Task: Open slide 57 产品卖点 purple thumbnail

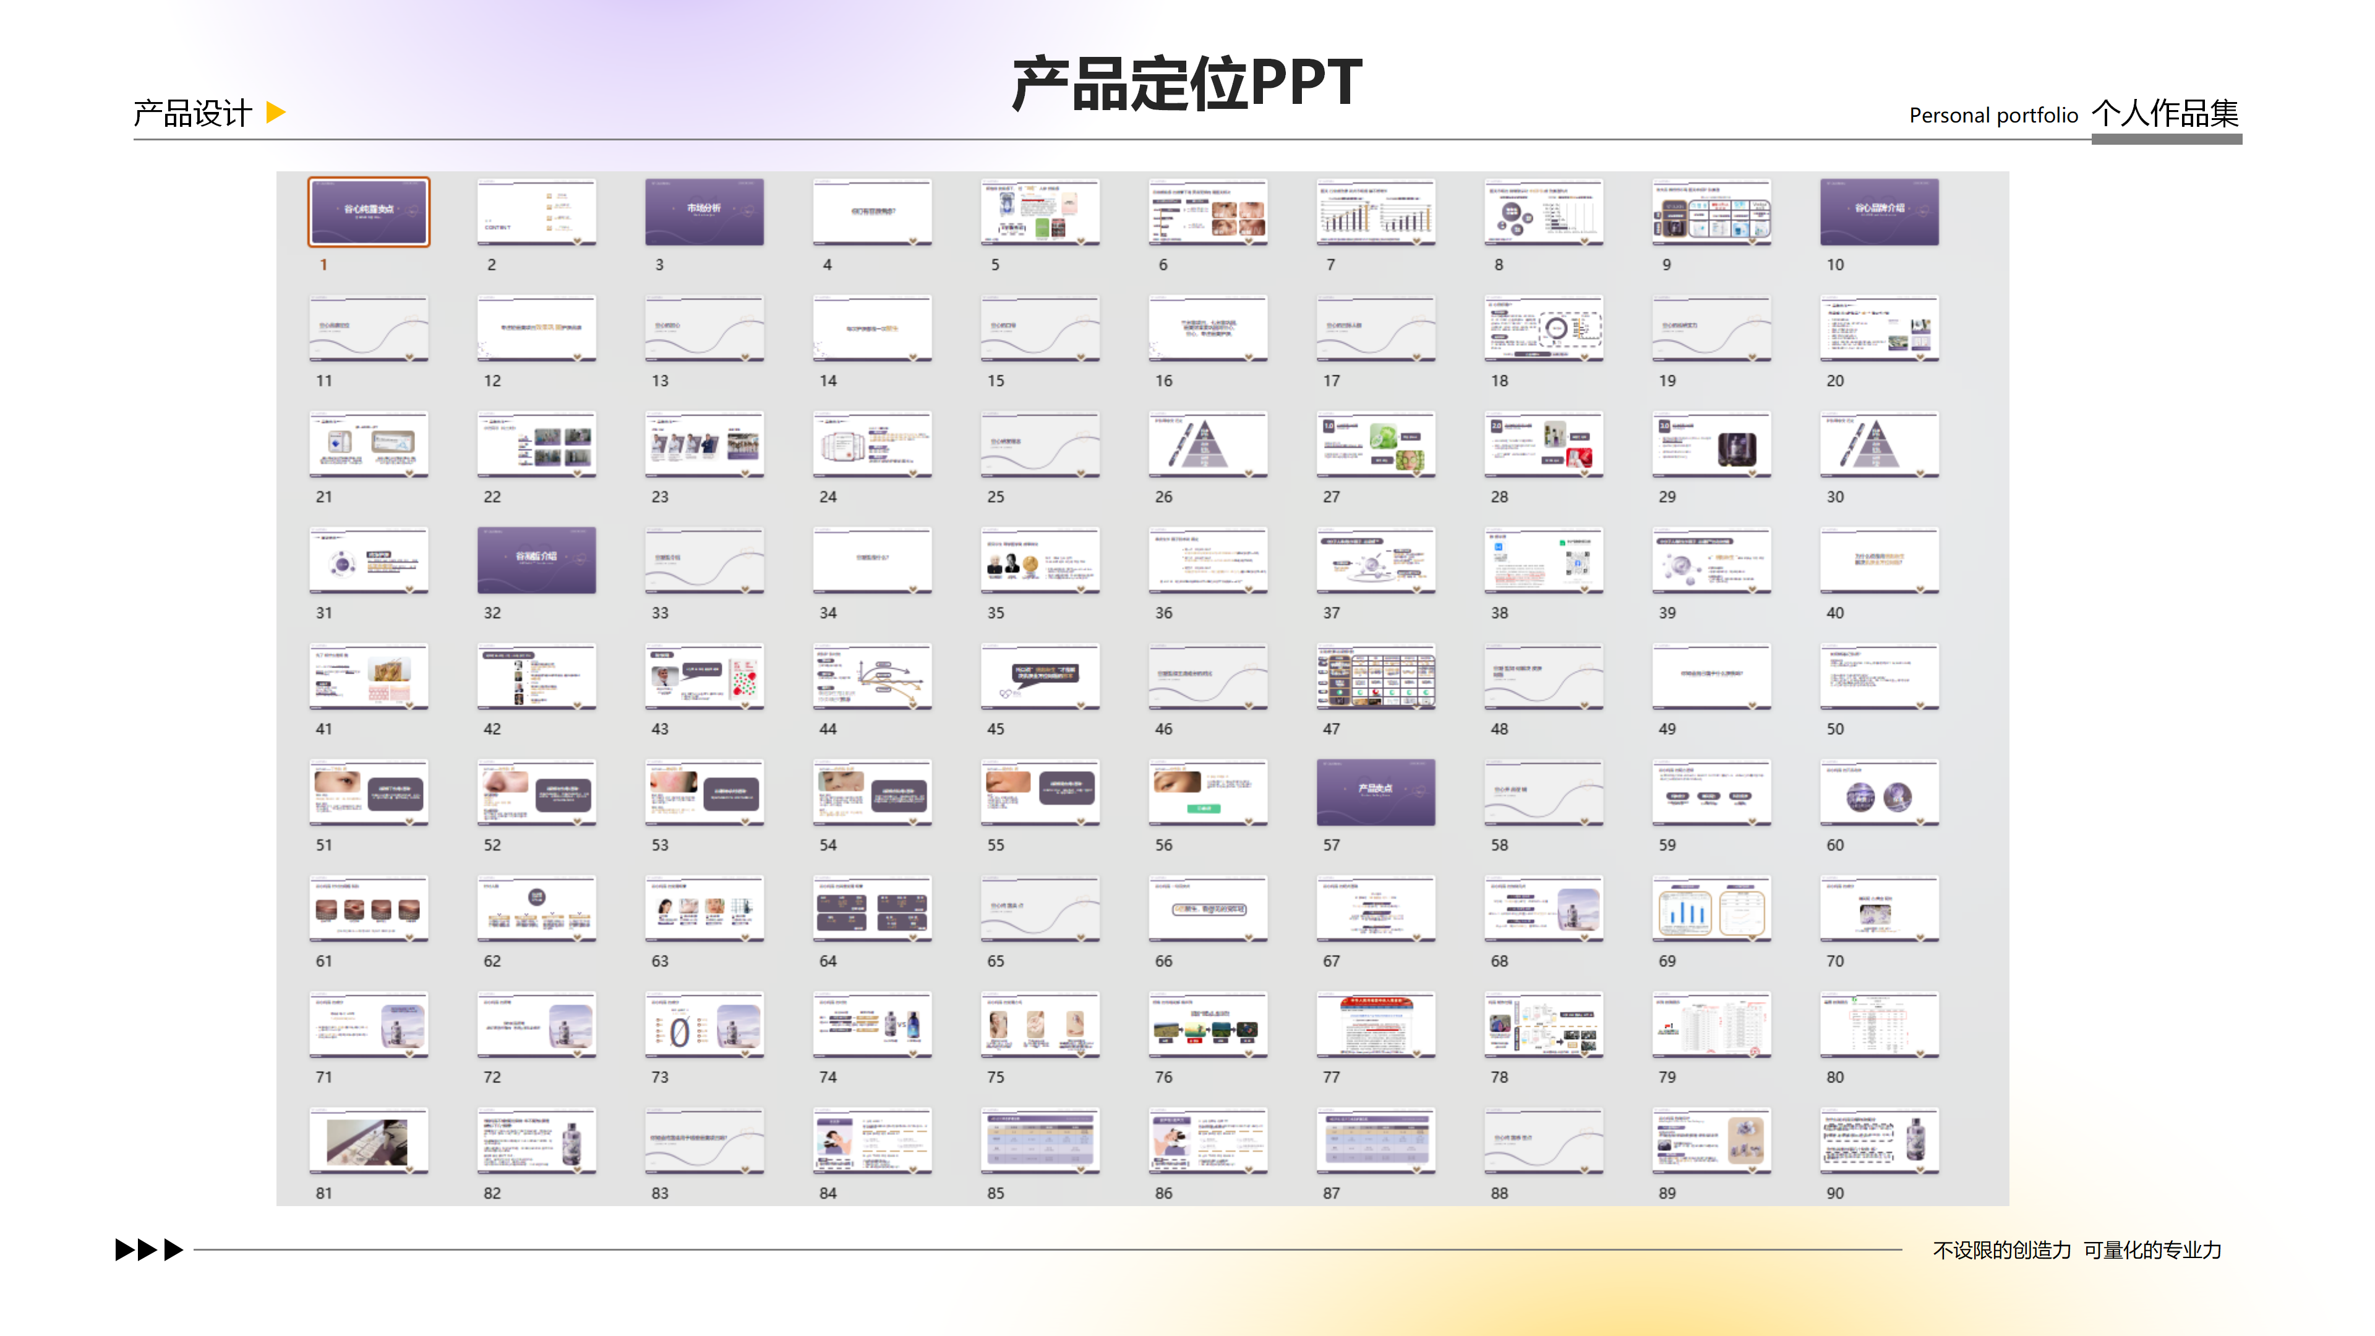Action: pyautogui.click(x=1376, y=792)
